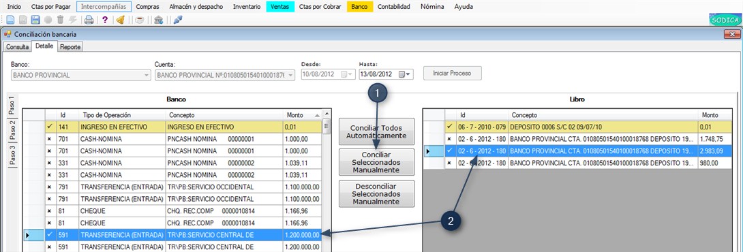Open the Cuenta account dropdown
743x252 pixels.
click(291, 75)
